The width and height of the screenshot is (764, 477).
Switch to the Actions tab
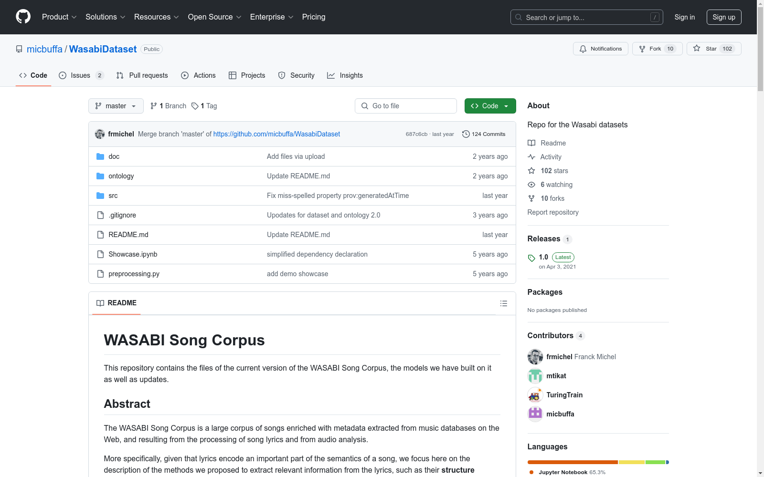(x=198, y=75)
